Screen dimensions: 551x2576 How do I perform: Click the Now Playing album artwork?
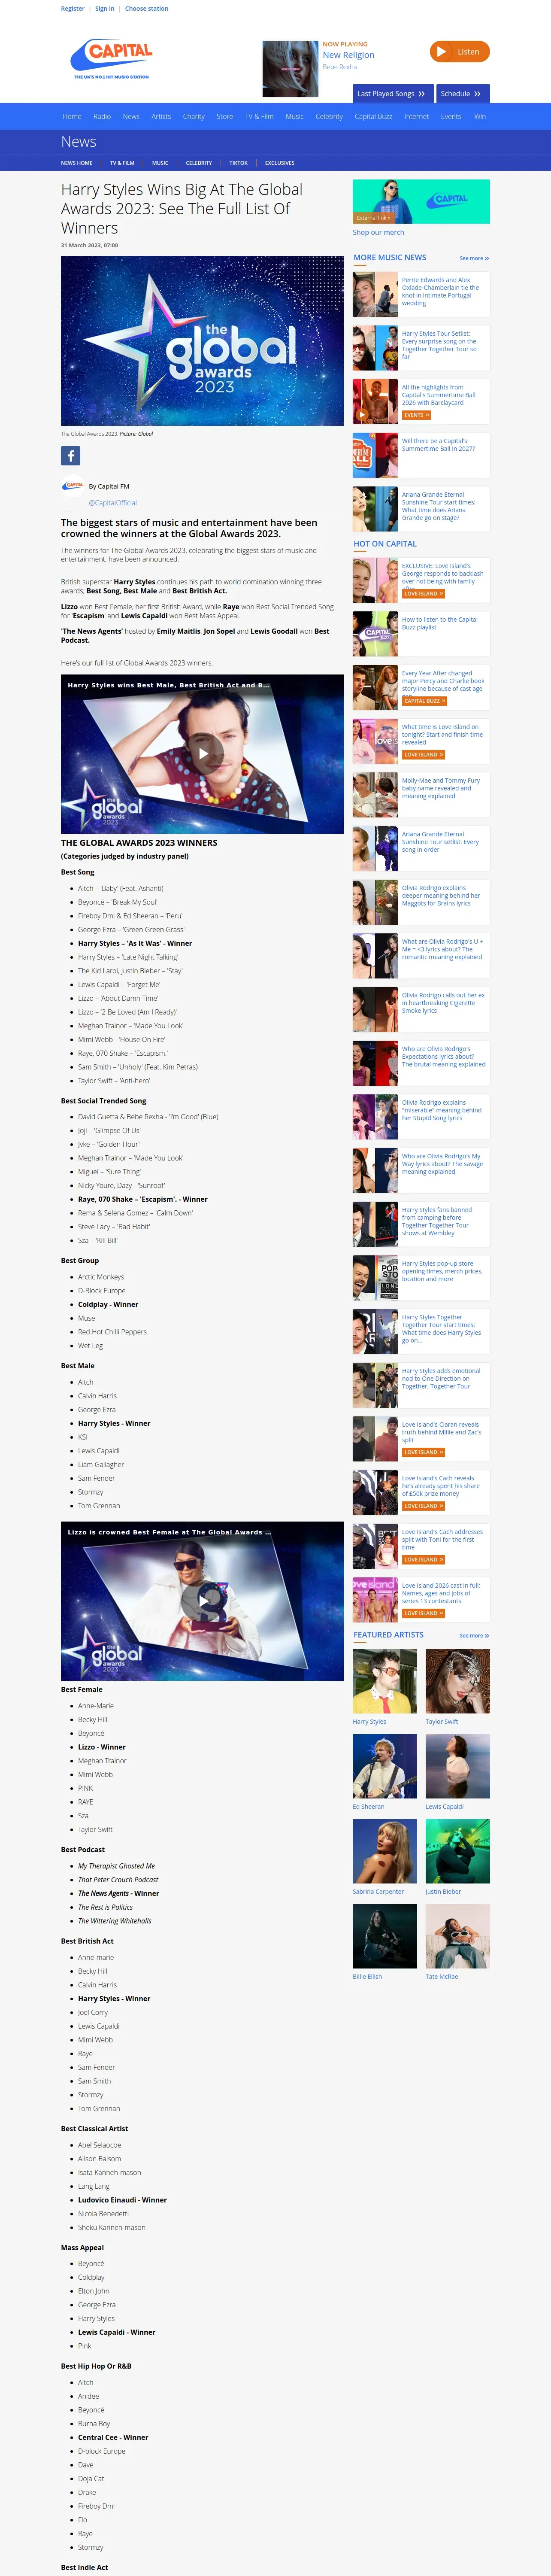tap(290, 69)
